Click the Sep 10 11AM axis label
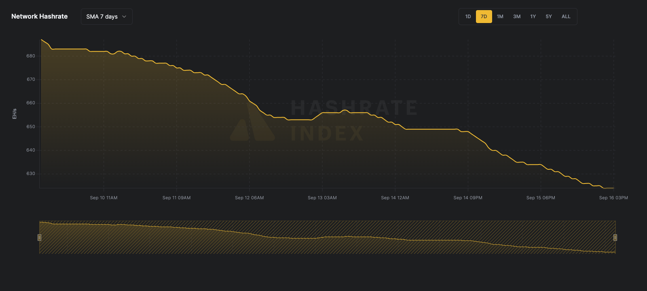This screenshot has height=291, width=647. coord(104,198)
